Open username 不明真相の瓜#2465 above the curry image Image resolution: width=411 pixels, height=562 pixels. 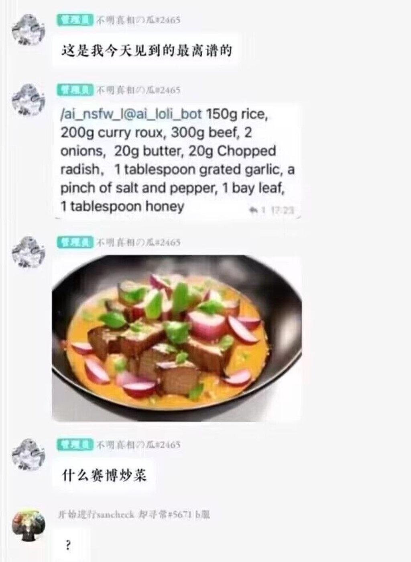point(138,242)
